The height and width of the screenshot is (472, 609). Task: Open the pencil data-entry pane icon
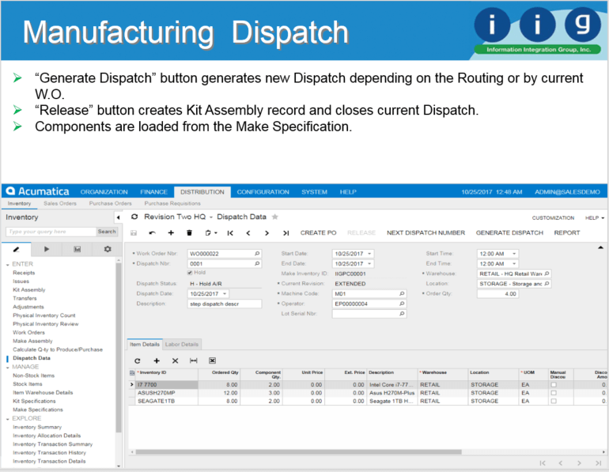pos(17,249)
